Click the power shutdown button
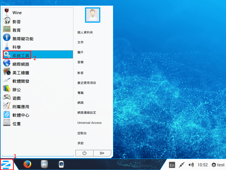Image resolution: width=226 pixels, height=170 pixels. (x=84, y=153)
